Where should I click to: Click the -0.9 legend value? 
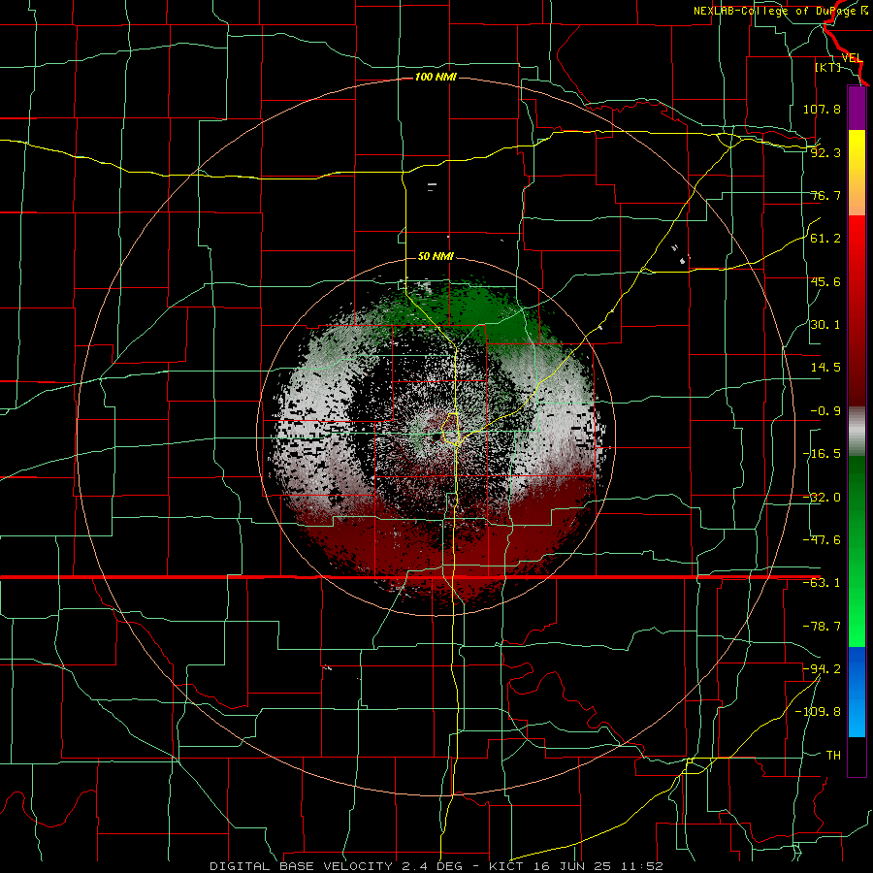[825, 411]
